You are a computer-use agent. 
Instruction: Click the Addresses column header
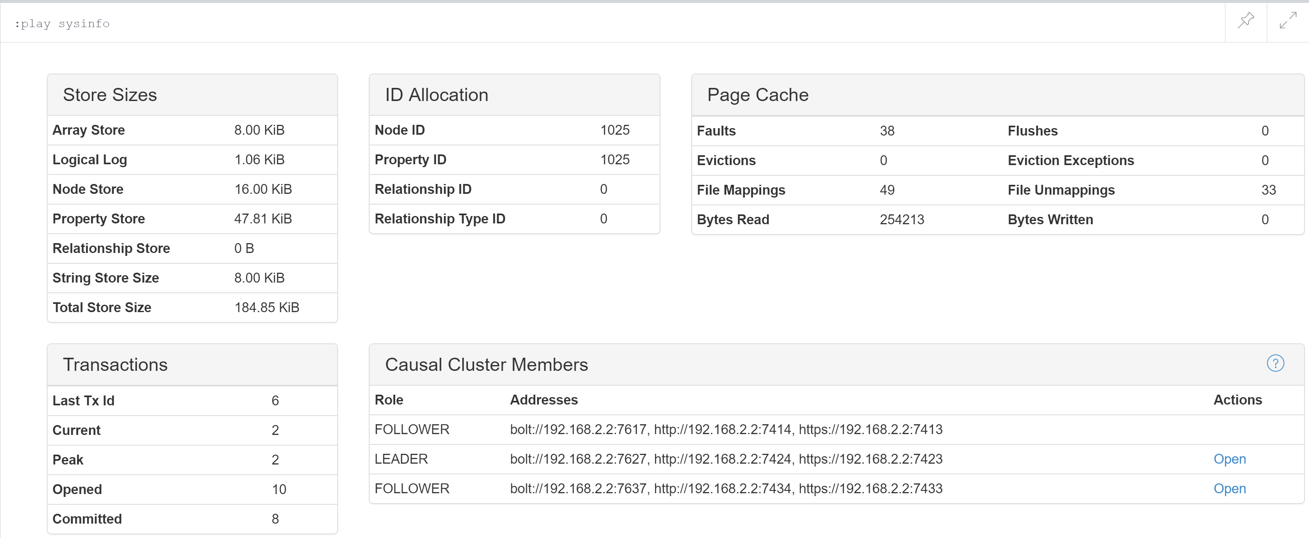point(544,400)
